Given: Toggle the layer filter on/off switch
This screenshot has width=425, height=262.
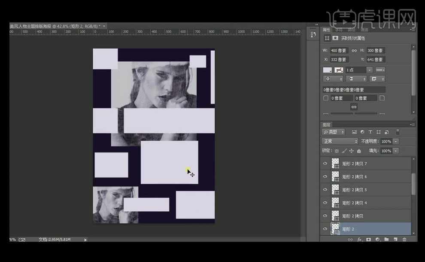Looking at the screenshot, I should point(398,132).
